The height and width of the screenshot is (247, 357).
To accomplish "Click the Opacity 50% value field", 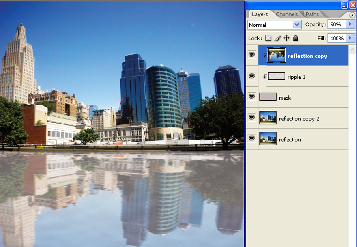I will pyautogui.click(x=337, y=24).
